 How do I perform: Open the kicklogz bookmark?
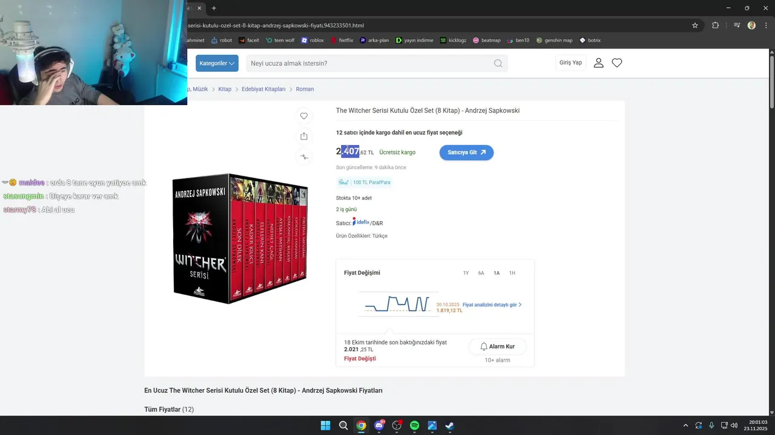[x=453, y=40]
